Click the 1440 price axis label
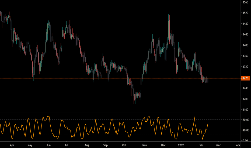251x148 pixels. 245,34
